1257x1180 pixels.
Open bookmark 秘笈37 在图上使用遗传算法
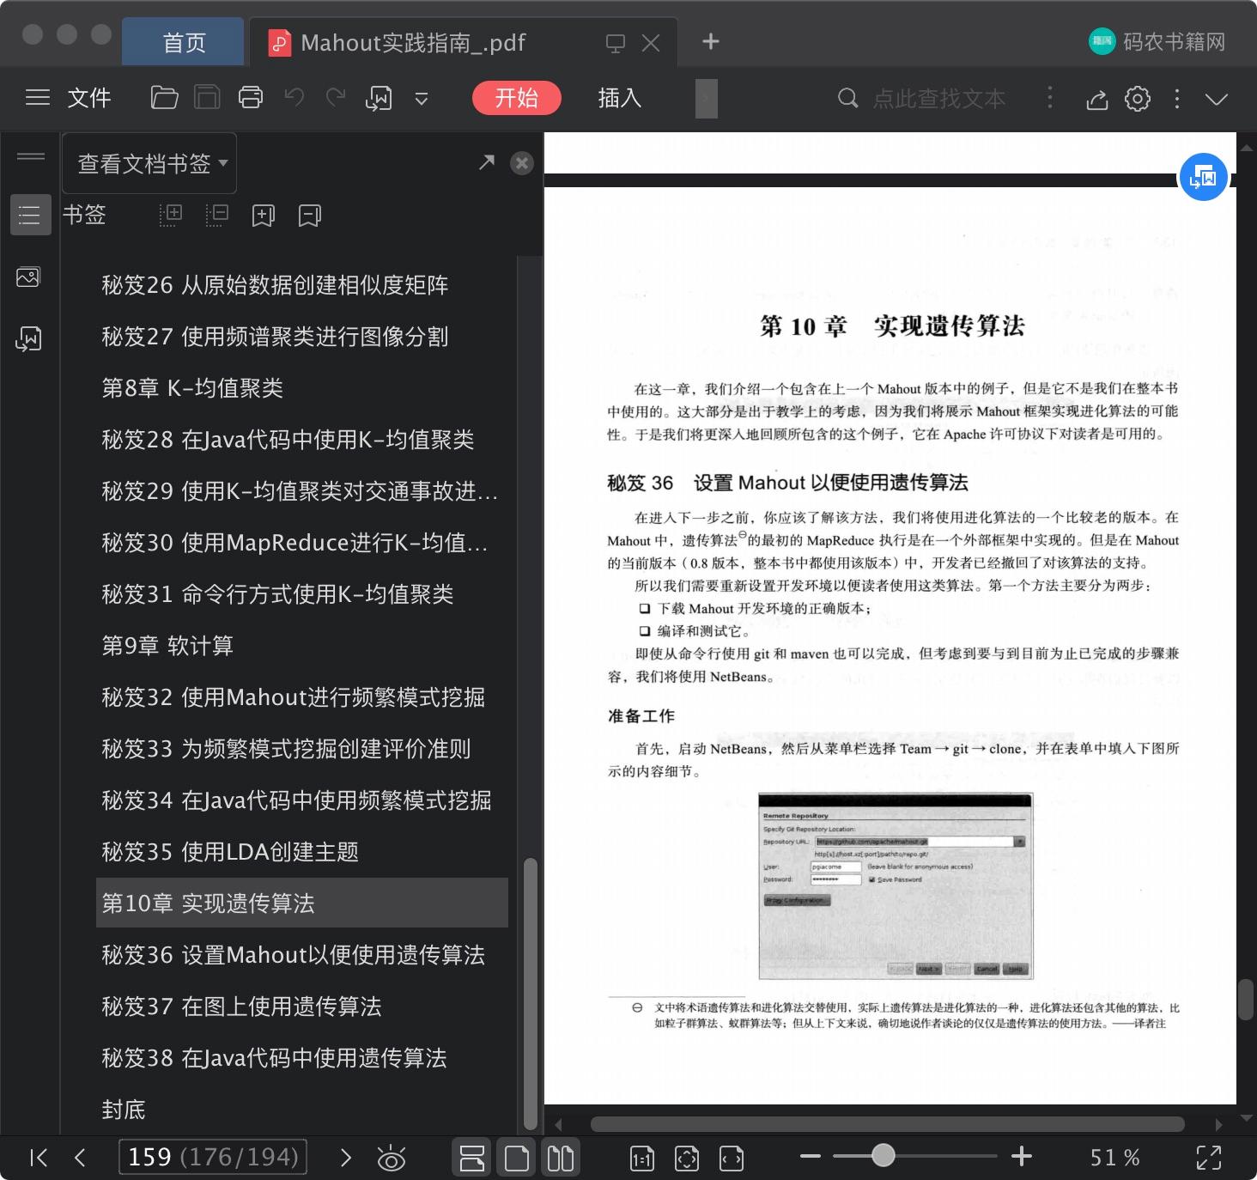coord(241,1006)
